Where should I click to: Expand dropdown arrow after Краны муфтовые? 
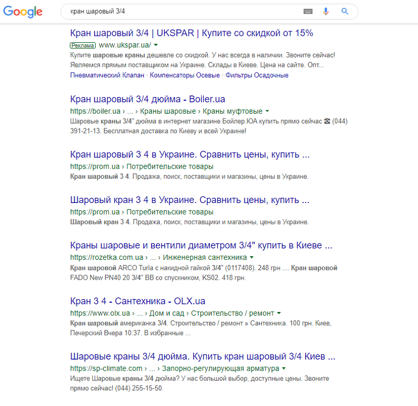point(267,111)
